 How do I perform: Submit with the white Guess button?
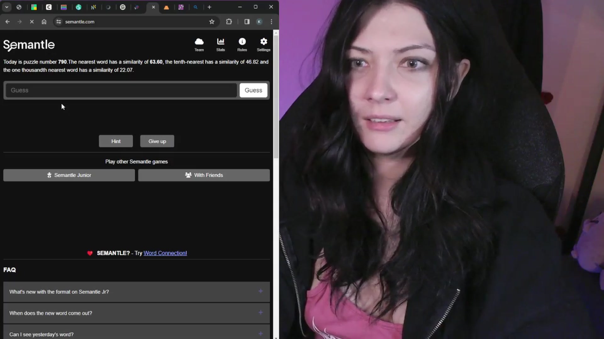(x=254, y=90)
